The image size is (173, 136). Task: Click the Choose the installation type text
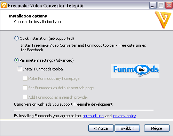coord(37,22)
